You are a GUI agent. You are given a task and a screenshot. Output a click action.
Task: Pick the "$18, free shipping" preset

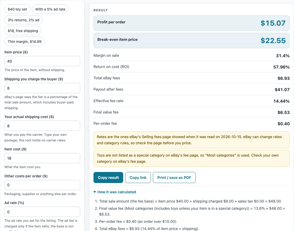[23, 31]
